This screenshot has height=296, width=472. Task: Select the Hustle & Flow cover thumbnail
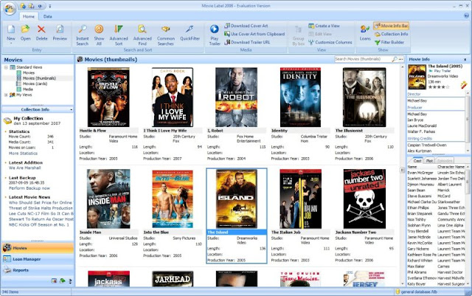pyautogui.click(x=108, y=97)
